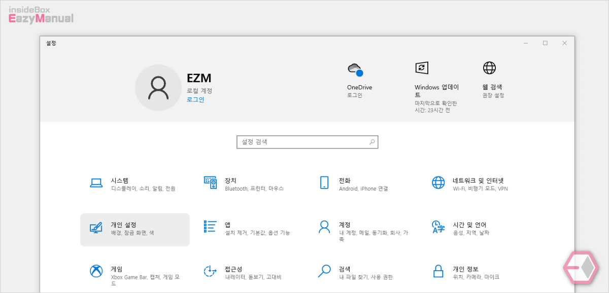Select the 게임 title text

(117, 269)
